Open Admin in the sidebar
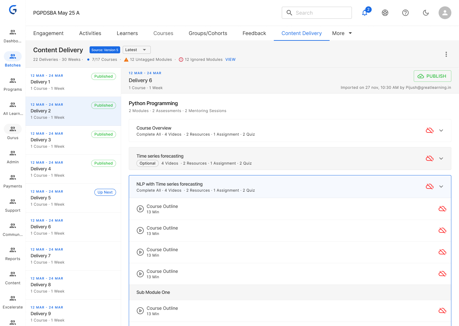This screenshot has width=459, height=326. click(13, 157)
